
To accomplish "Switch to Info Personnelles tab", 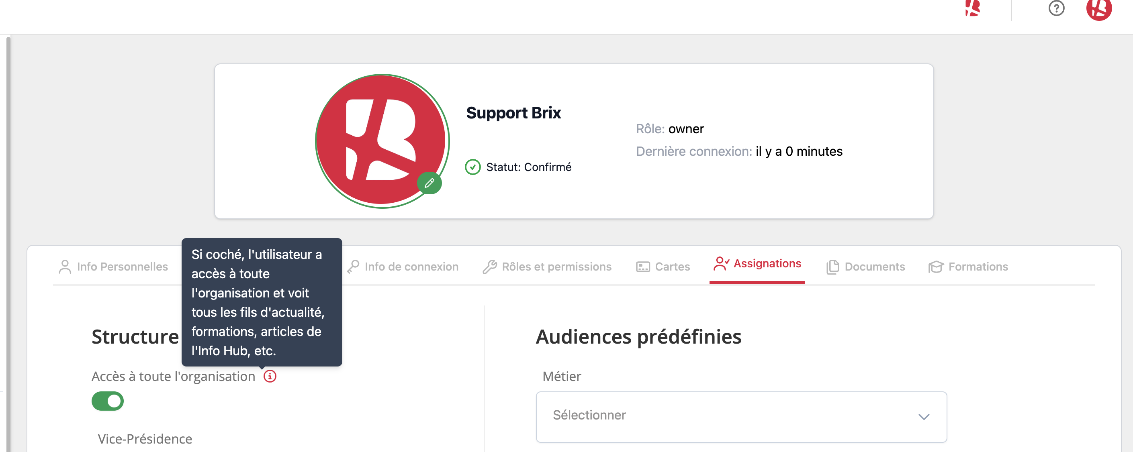I will pyautogui.click(x=113, y=267).
